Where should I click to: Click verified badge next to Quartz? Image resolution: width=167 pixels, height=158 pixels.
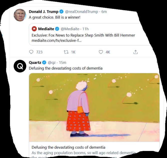pos(44,62)
